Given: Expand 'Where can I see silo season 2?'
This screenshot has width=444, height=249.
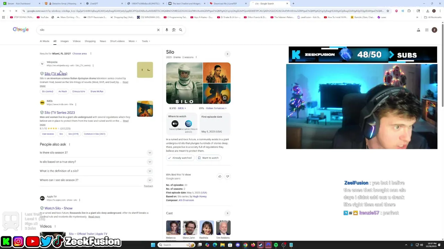Looking at the screenshot, I should [x=96, y=180].
